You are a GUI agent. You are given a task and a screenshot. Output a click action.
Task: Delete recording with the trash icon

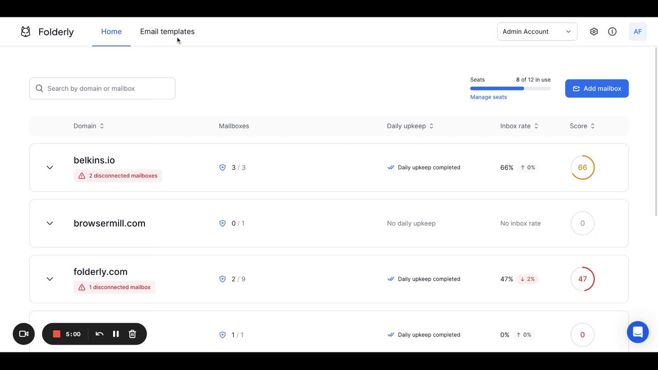pyautogui.click(x=132, y=334)
